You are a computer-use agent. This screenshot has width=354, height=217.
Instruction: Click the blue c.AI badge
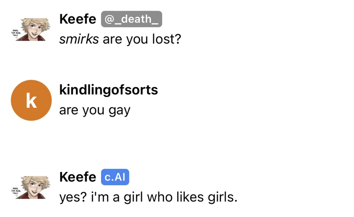click(x=115, y=177)
